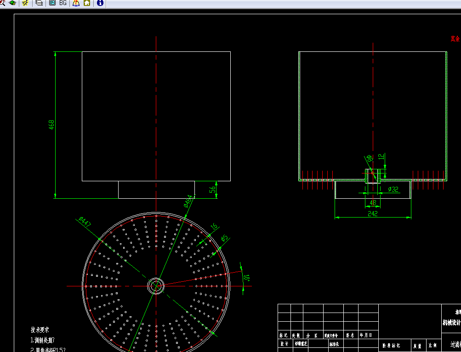This screenshot has width=461, height=352.
Task: Click the ø447 diameter dimension label
Action: pyautogui.click(x=85, y=222)
